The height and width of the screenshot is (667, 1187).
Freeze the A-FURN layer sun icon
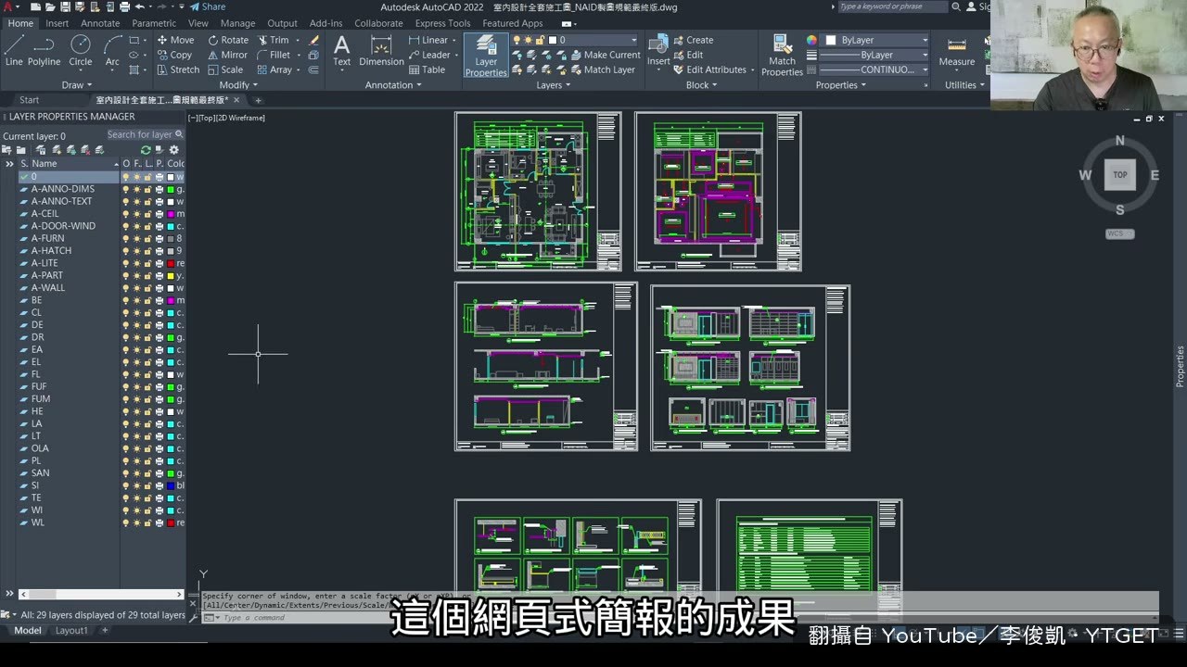(137, 238)
